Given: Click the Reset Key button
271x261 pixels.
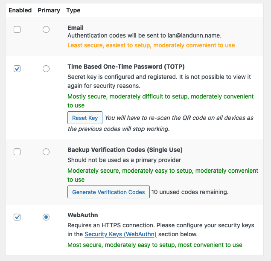Looking at the screenshot, I should pyautogui.click(x=85, y=118).
